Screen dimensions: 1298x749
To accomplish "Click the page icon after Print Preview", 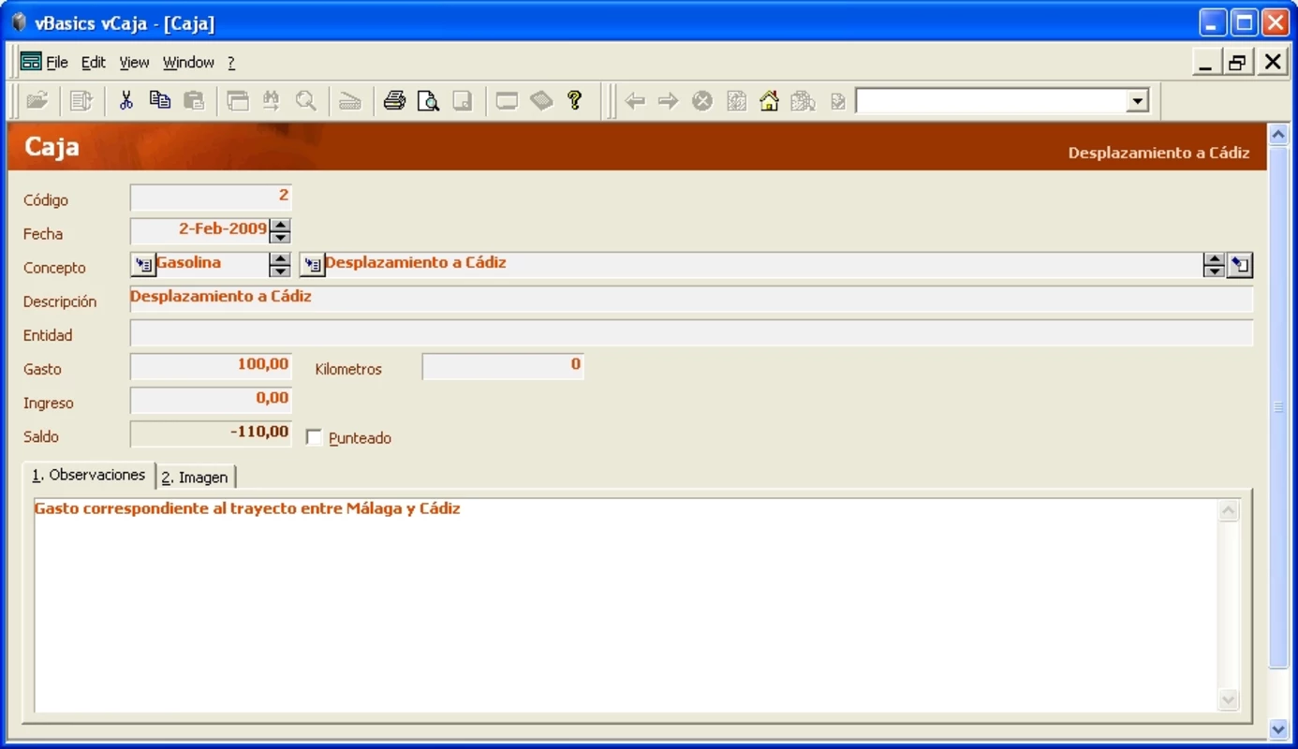I will pyautogui.click(x=462, y=100).
